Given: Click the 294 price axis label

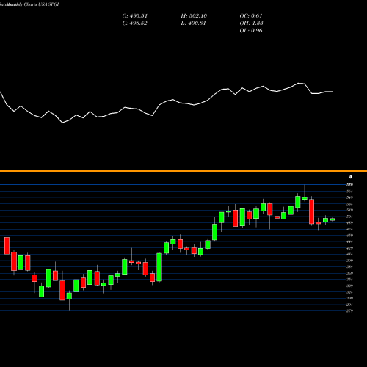Looking at the screenshot, I should (x=349, y=305).
